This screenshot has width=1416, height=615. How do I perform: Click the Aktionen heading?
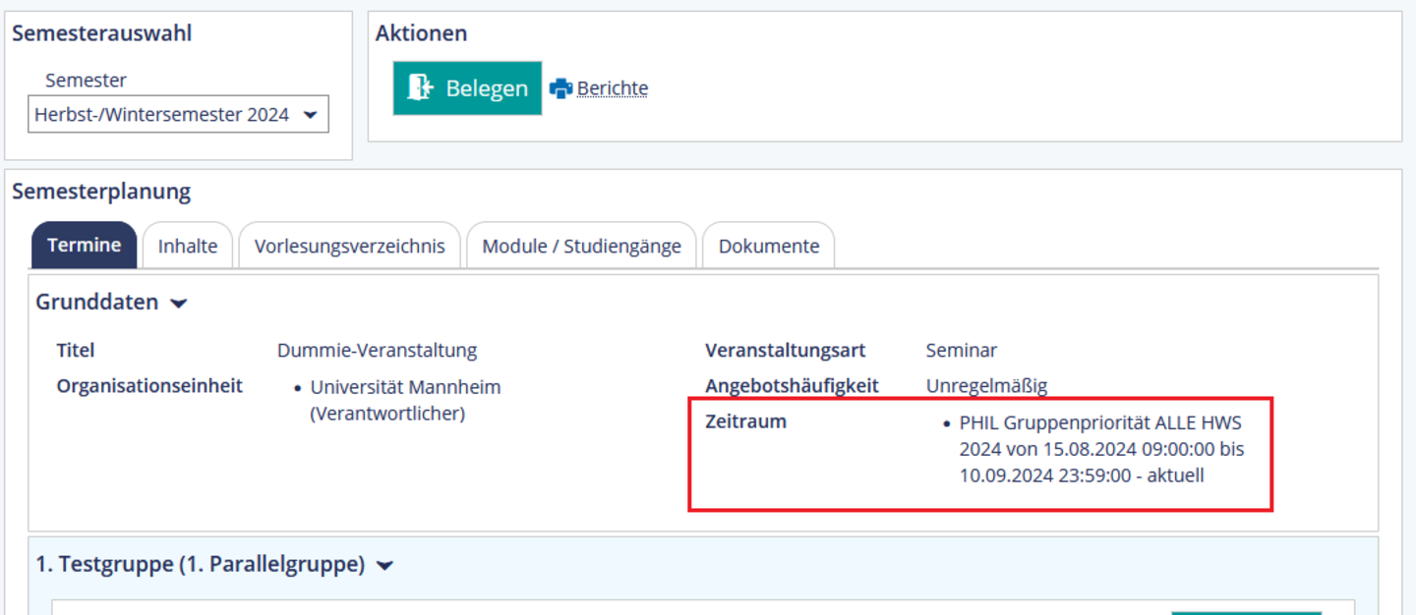click(x=421, y=33)
